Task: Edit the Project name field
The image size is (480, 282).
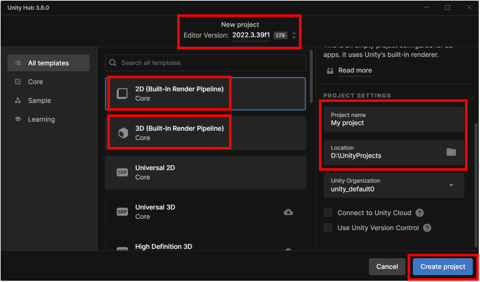Action: [394, 119]
